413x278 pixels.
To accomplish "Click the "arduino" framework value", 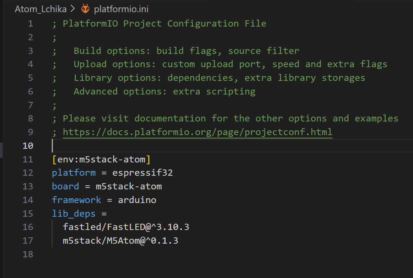I will click(x=137, y=200).
